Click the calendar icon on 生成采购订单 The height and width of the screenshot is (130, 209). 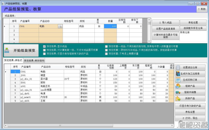[178, 80]
